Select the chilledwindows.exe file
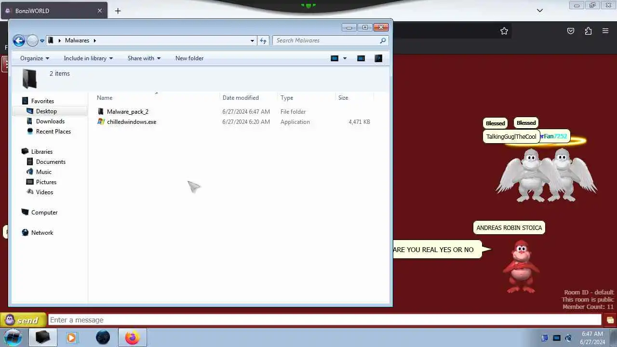617x347 pixels. [131, 122]
